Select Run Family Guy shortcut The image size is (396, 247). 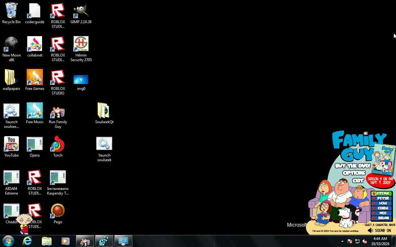tap(58, 117)
